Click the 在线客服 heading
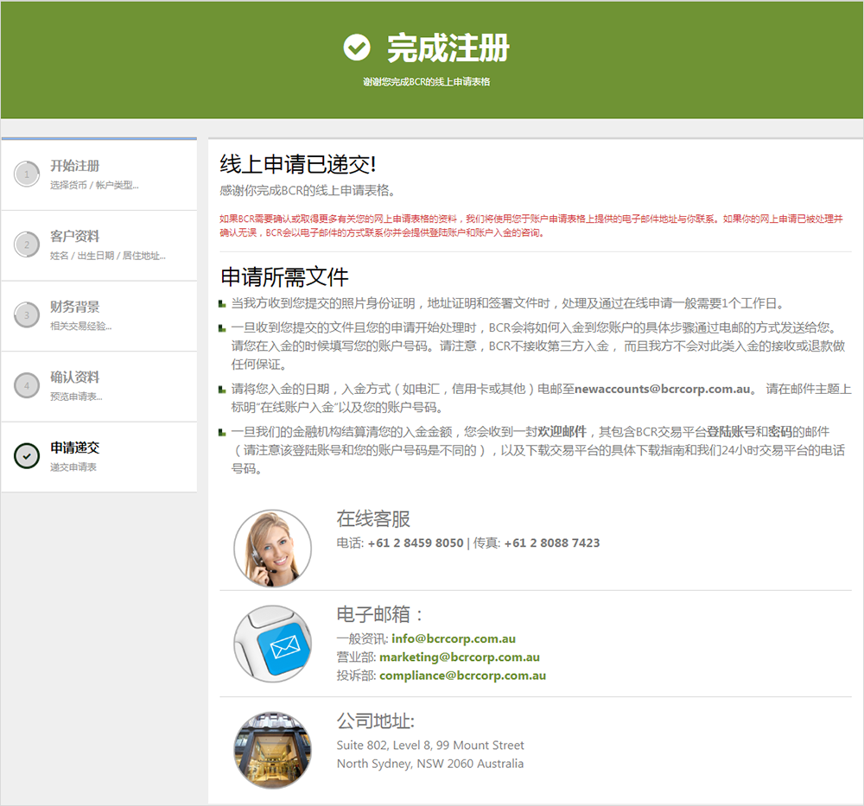Screen dimensions: 864x806 (x=373, y=519)
